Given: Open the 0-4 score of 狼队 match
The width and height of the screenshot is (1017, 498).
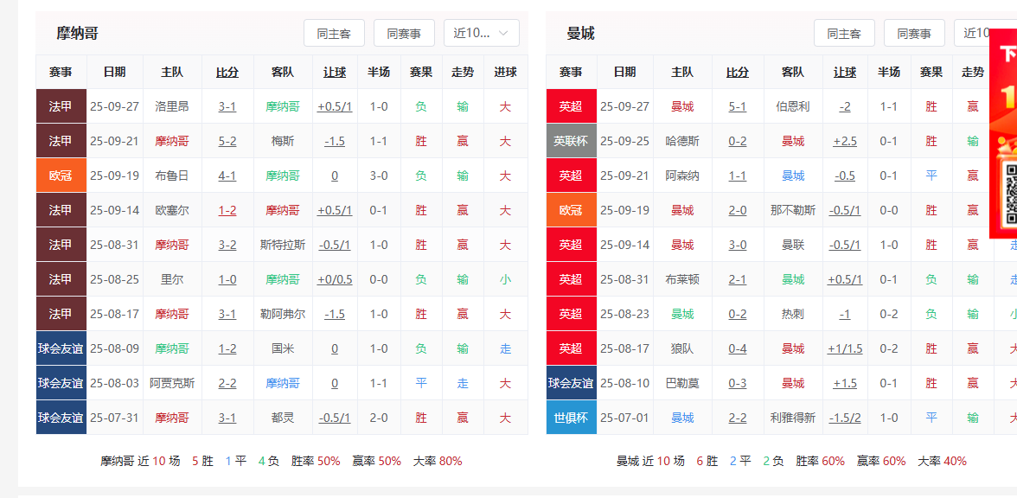Looking at the screenshot, I should click(x=738, y=348).
